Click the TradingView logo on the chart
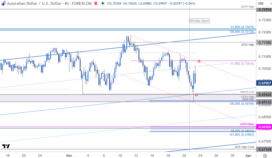This screenshot has width=272, height=158. click(x=6, y=146)
